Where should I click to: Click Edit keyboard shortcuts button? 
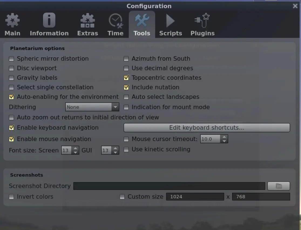207,128
